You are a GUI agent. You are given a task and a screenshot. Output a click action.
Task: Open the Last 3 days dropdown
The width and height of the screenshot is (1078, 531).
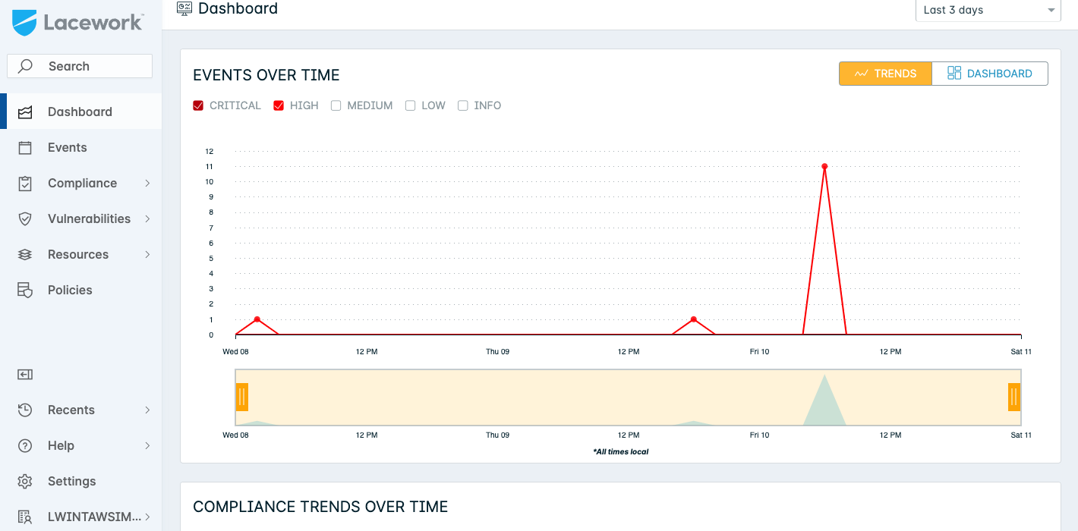pyautogui.click(x=988, y=11)
